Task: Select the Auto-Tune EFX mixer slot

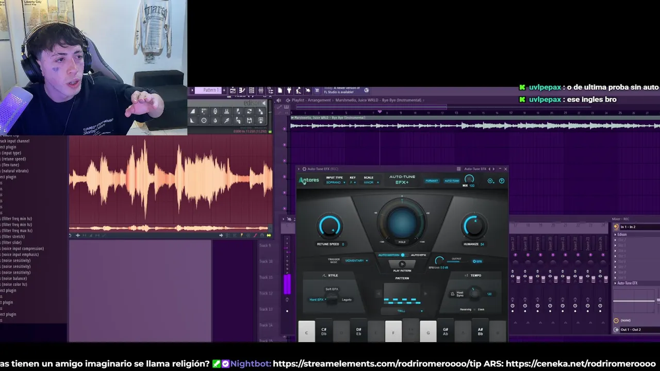Action: (635, 283)
